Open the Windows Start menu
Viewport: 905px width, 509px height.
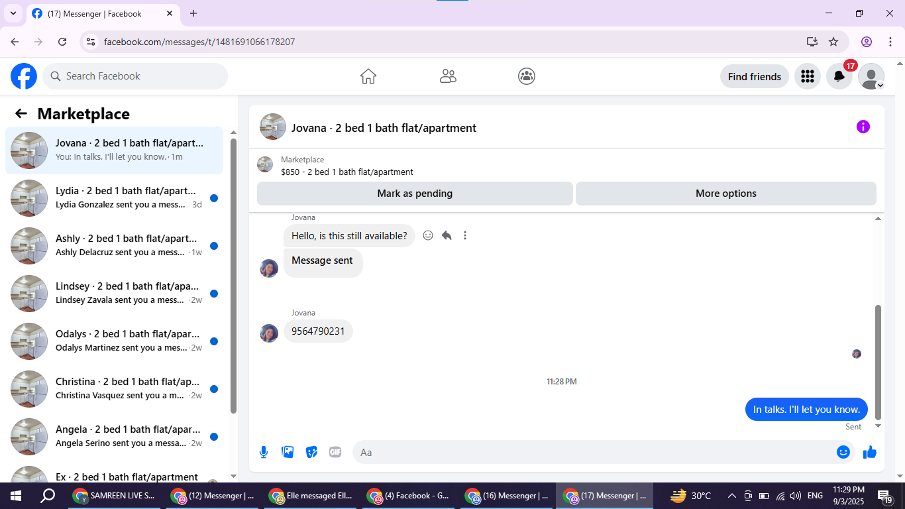point(16,496)
